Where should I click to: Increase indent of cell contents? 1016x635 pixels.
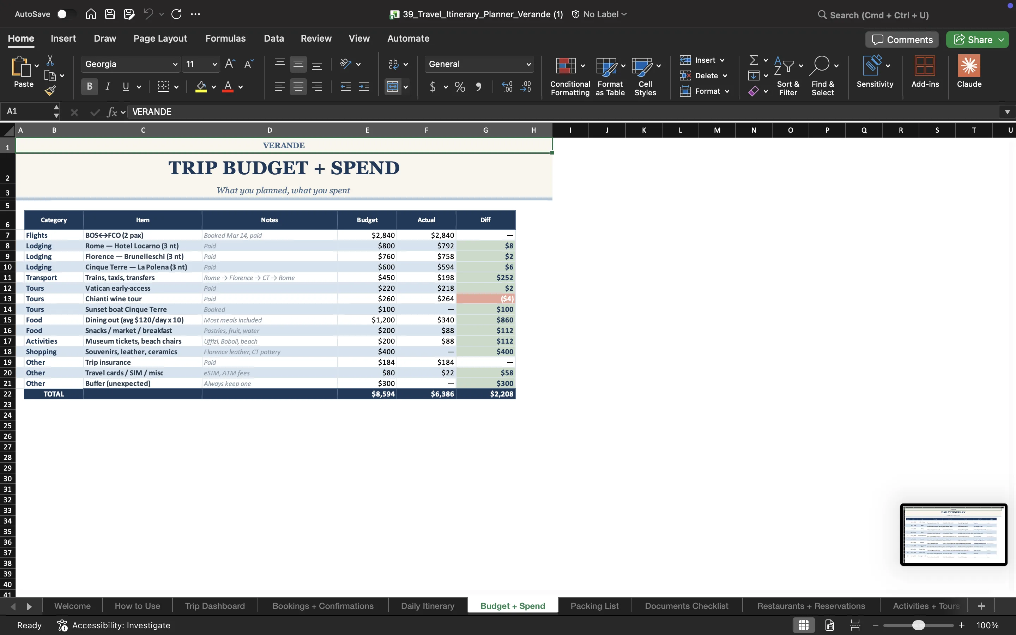pos(364,87)
